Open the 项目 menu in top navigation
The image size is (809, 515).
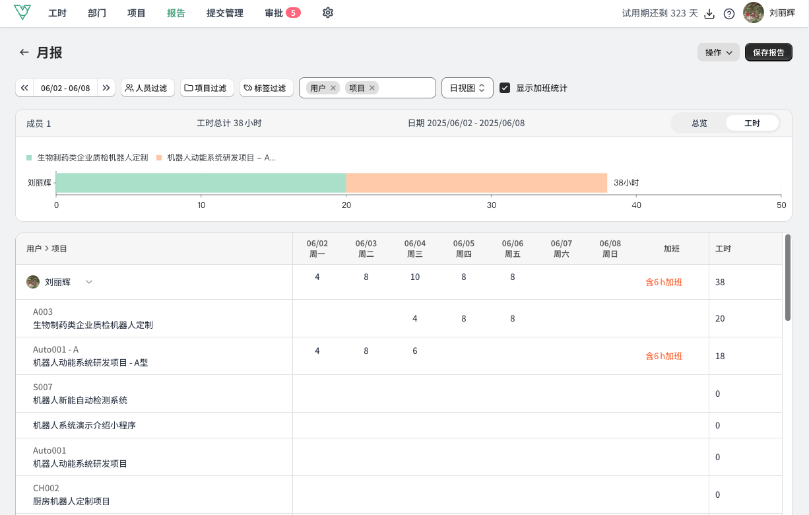[137, 13]
